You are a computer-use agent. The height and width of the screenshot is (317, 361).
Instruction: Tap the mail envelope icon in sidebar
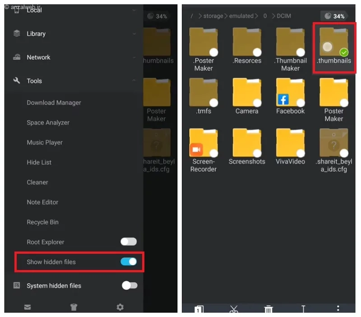28,307
